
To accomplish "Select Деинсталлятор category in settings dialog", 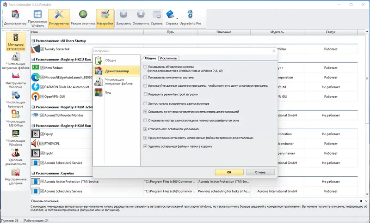I will pos(117,71).
